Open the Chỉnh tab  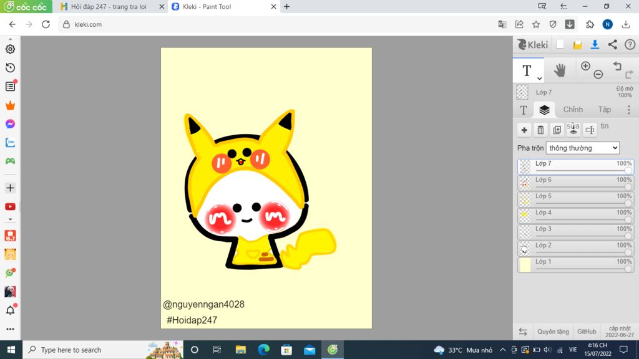573,110
